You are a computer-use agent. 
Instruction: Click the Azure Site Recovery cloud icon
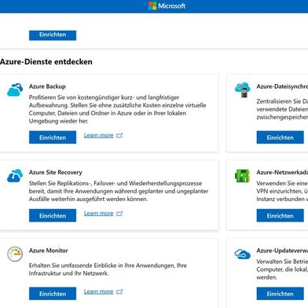[15, 176]
